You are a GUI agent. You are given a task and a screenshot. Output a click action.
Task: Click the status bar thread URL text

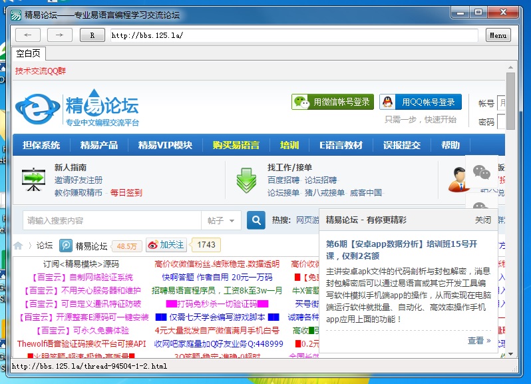(x=89, y=366)
